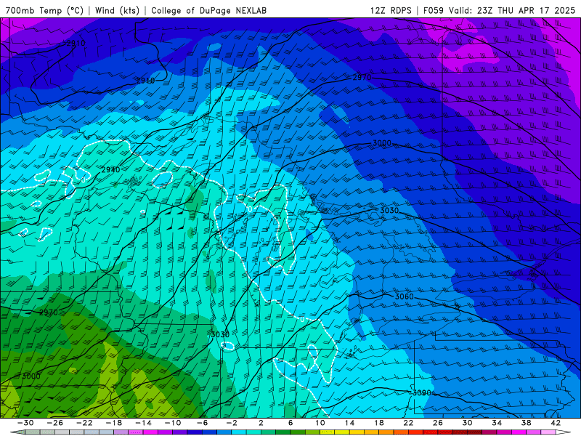Screen dimensions: 581x436
Task: Select the -6 value on the legend
Action: [202, 423]
